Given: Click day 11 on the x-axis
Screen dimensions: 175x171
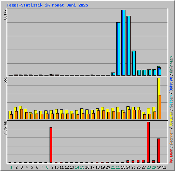Looking at the screenshot, I should (62, 167).
